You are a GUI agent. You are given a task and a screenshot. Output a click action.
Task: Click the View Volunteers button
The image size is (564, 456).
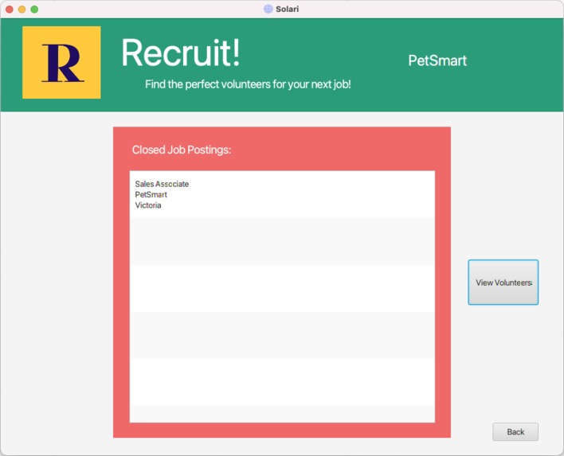(x=503, y=283)
